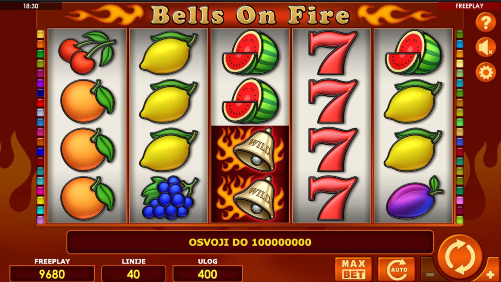Set maximum bet with MAX BET

click(x=354, y=269)
